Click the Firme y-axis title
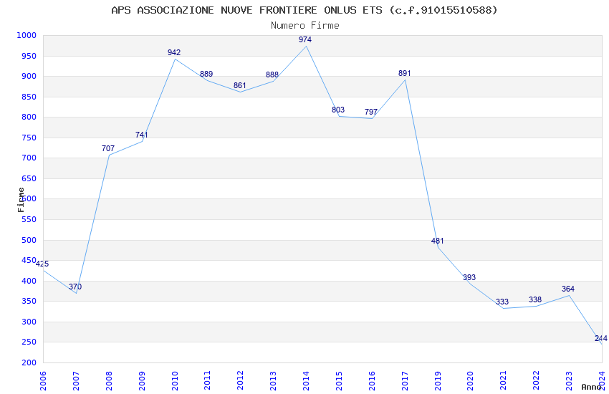This screenshot has width=609, height=394. tap(21, 200)
